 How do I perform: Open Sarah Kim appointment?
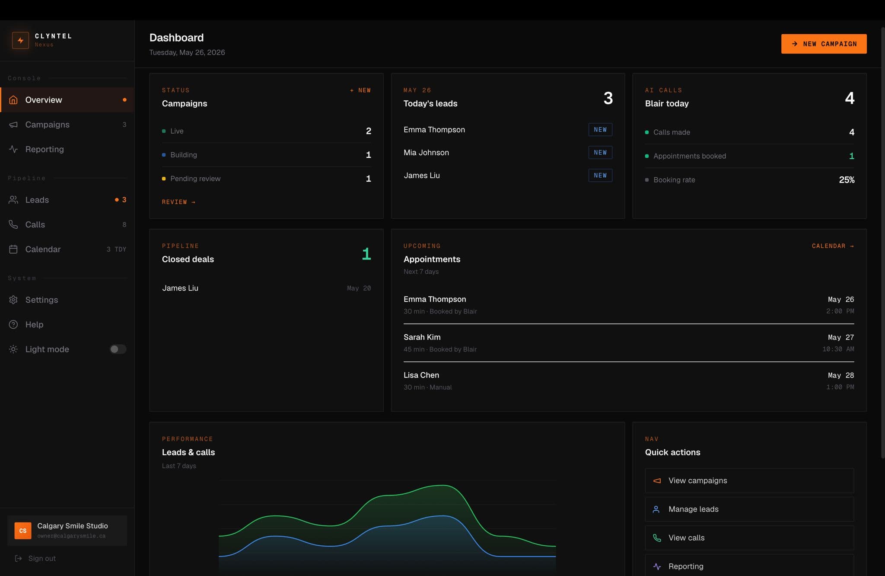click(x=629, y=343)
